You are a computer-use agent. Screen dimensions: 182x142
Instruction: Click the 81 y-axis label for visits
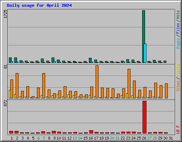tap(5, 67)
